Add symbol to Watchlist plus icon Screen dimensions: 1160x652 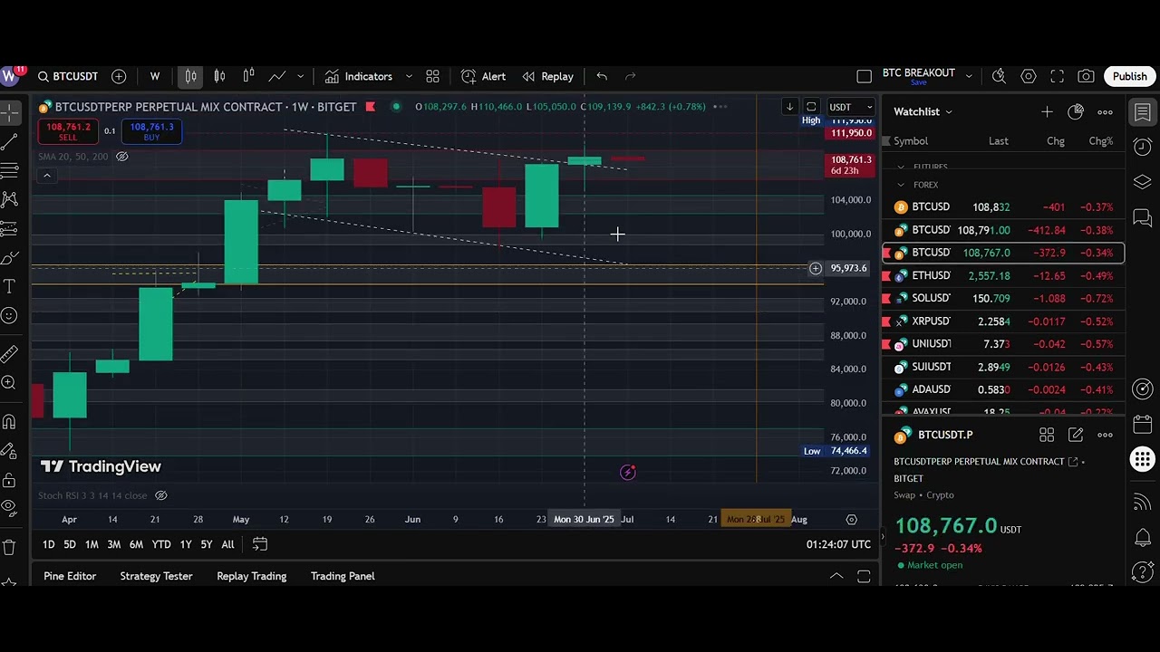pyautogui.click(x=1047, y=112)
